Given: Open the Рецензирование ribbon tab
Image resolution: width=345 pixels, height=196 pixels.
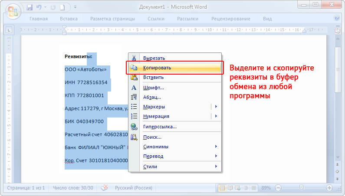Looking at the screenshot, I should click(230, 19).
